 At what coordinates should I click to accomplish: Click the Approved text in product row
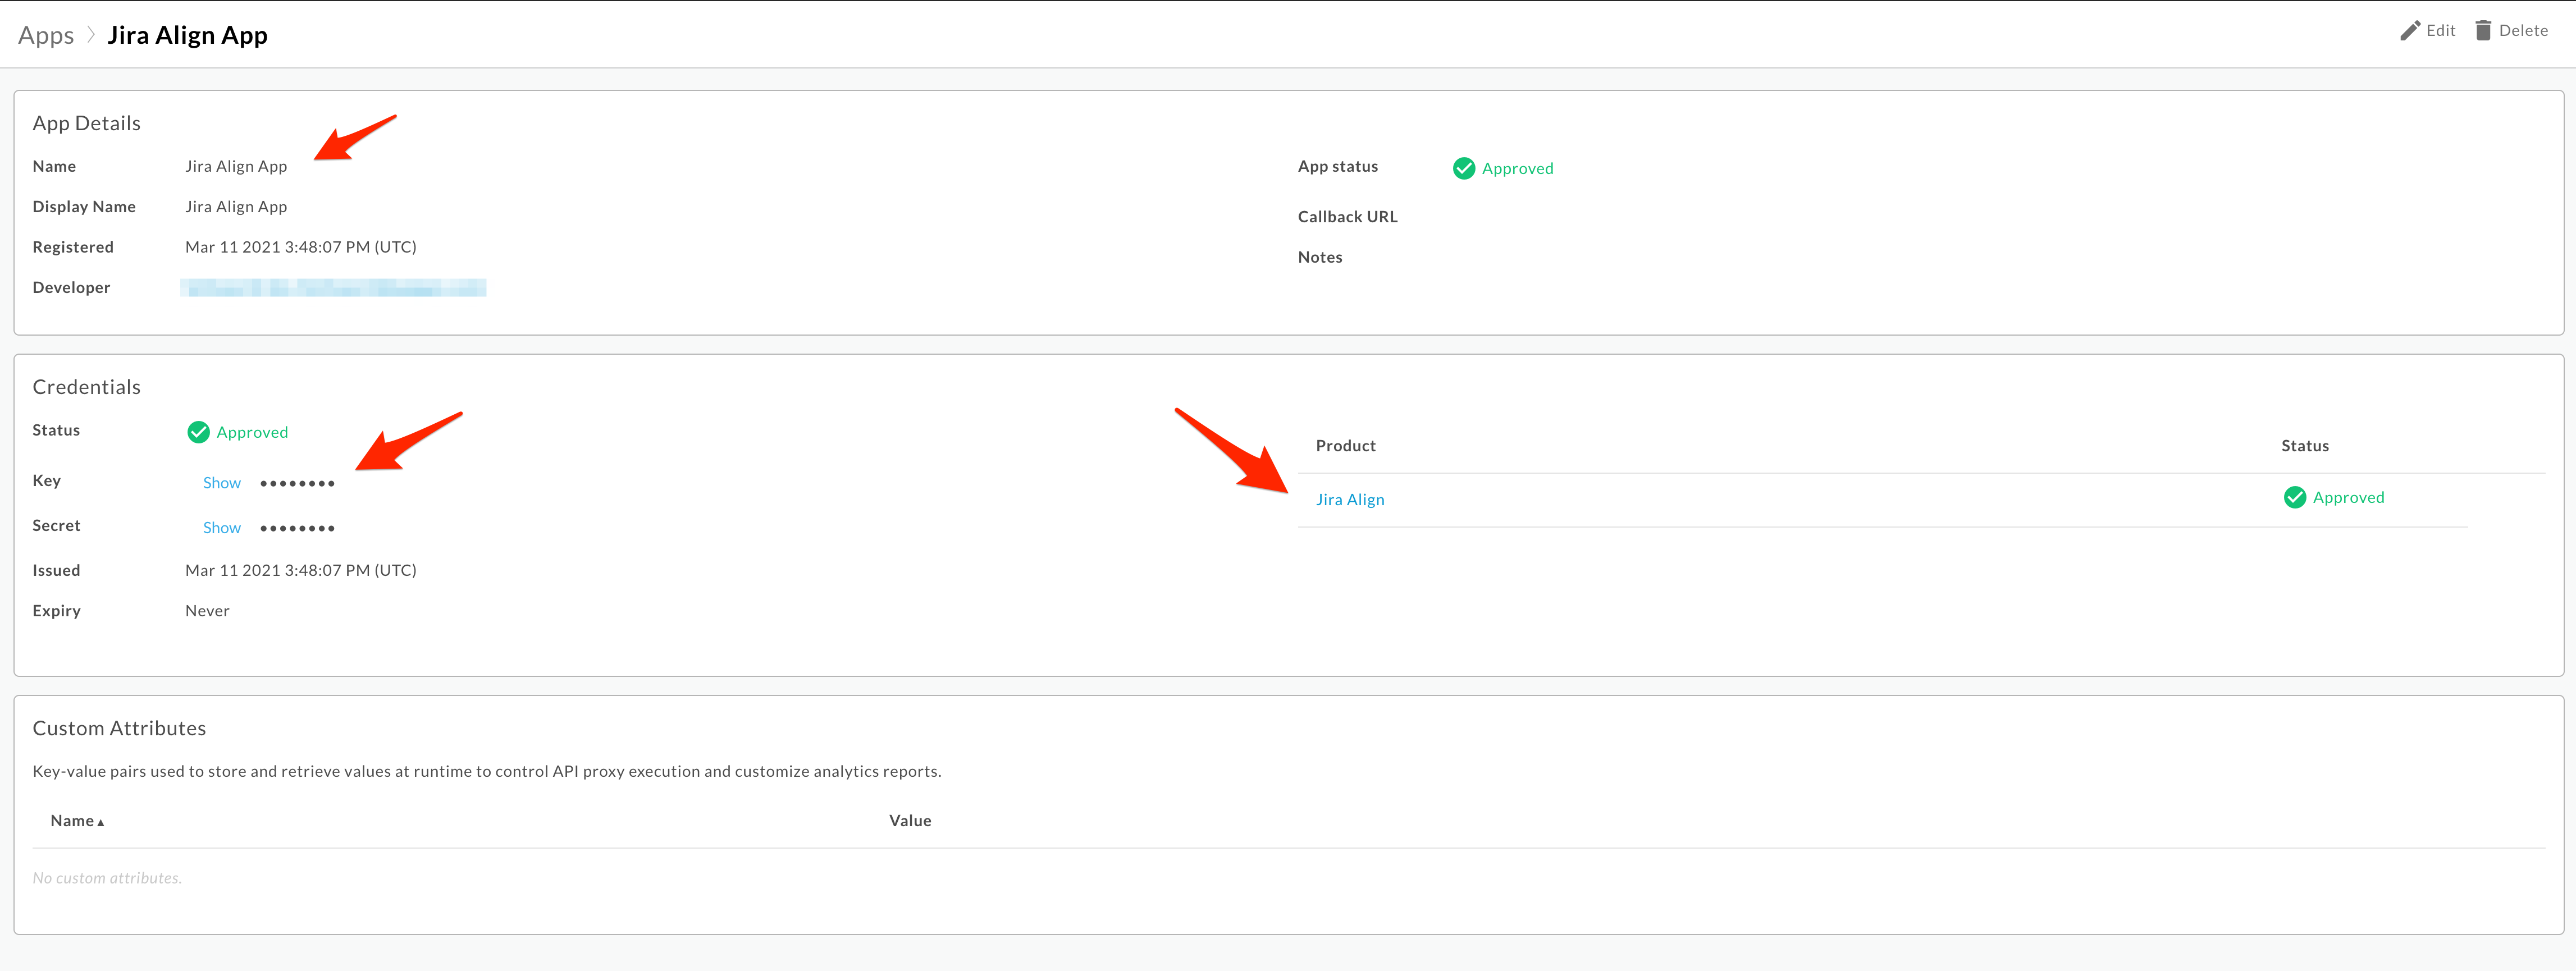2348,498
